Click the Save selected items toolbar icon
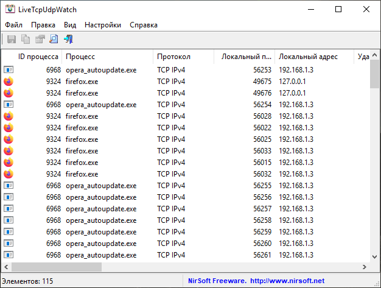381x288 pixels. tap(12, 39)
